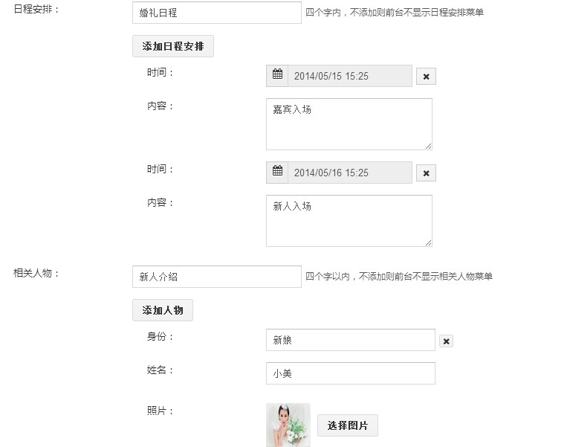This screenshot has width=567, height=447.
Task: Click the 选择图片 button
Action: click(x=347, y=425)
